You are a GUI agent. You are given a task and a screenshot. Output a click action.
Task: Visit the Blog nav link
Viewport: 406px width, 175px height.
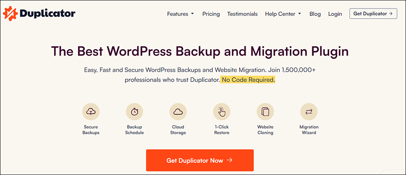coord(315,14)
